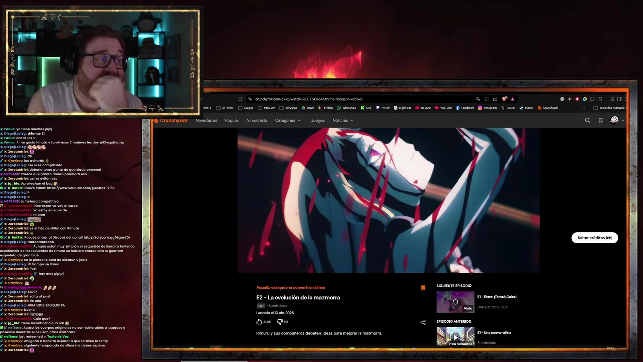Screen dimensions: 643x362
Task: Open the E1 – Extra: ¡Toma! ¡Culos! title
Action: click(x=497, y=297)
